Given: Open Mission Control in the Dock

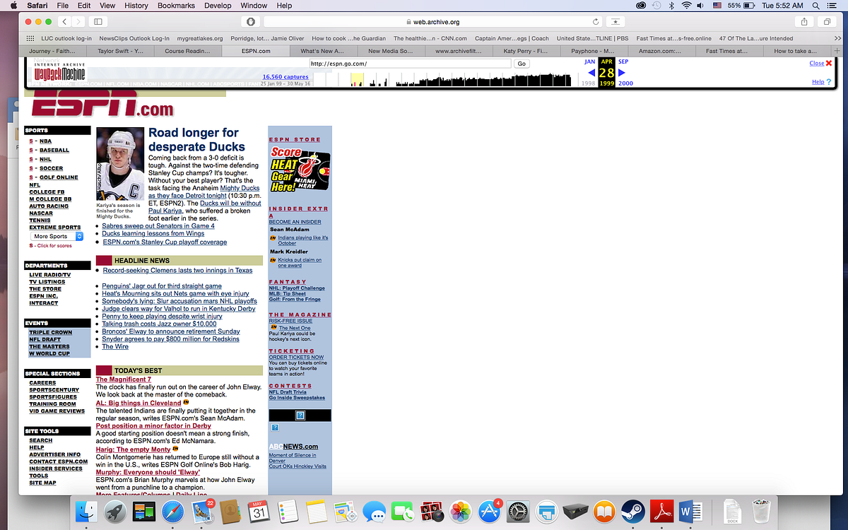Looking at the screenshot, I should [x=144, y=512].
